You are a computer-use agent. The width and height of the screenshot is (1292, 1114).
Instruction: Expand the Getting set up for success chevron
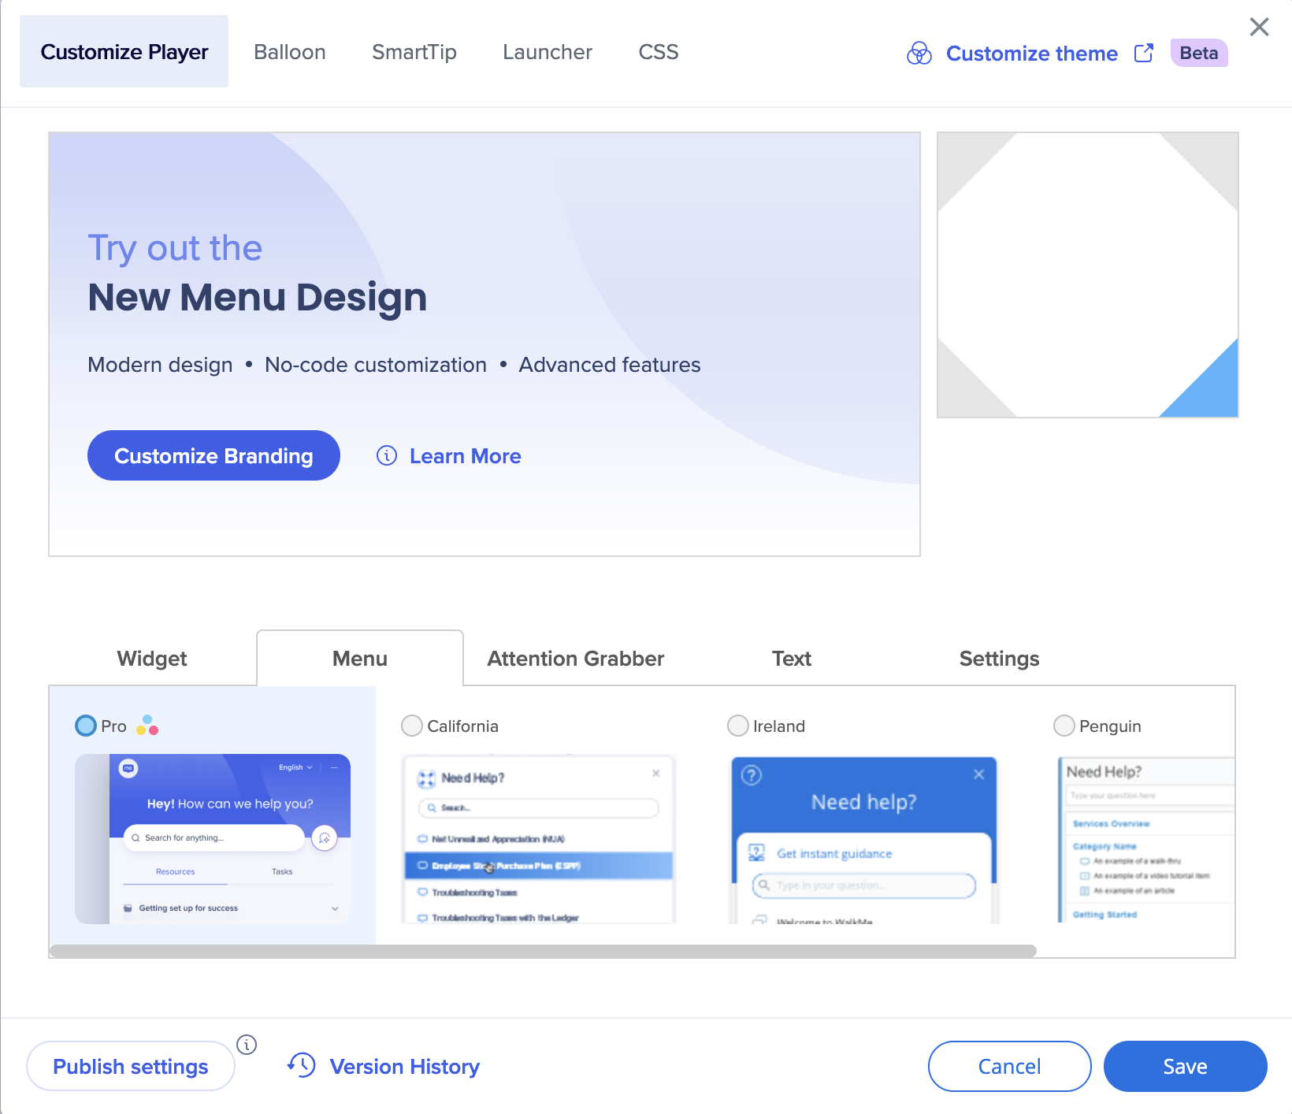click(x=335, y=908)
